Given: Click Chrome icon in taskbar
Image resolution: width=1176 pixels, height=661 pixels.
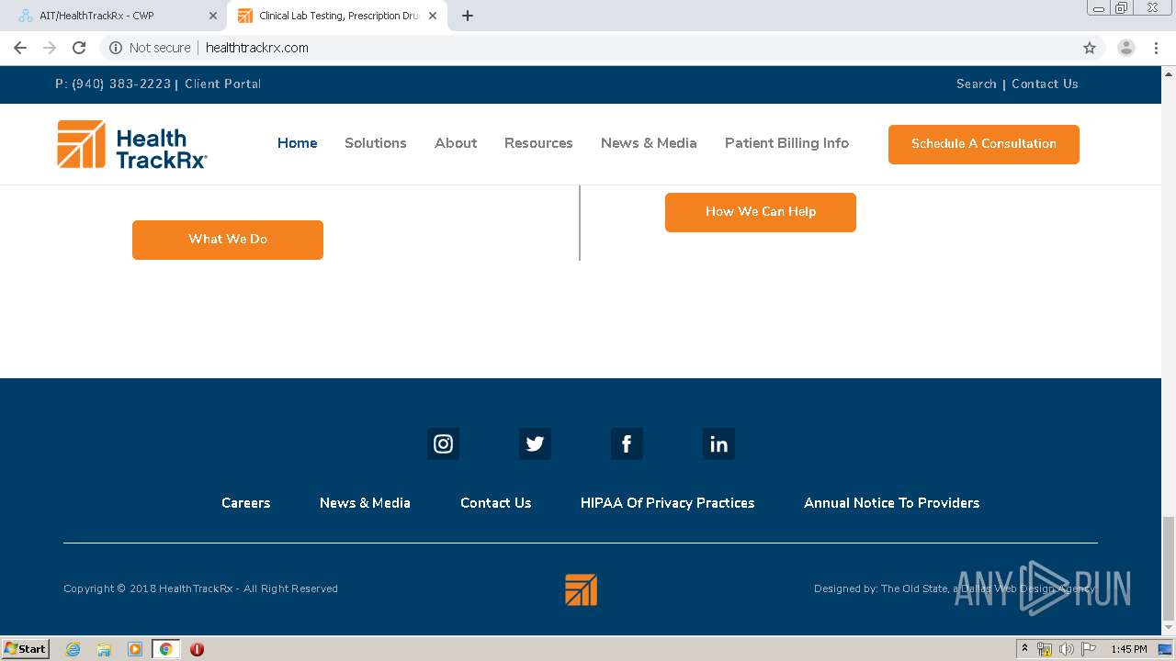Looking at the screenshot, I should pyautogui.click(x=166, y=649).
